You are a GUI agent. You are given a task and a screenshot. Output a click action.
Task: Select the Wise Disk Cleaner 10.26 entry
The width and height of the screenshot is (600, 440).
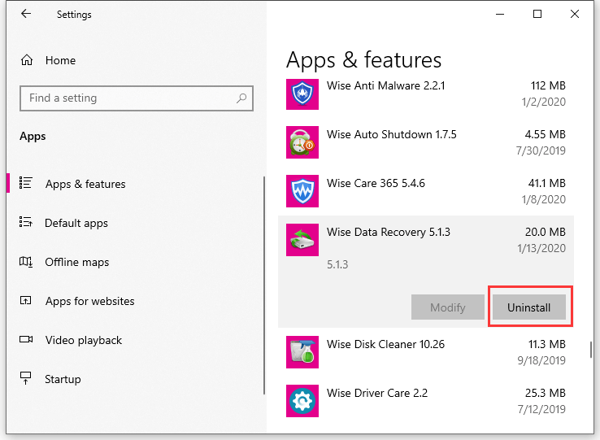pyautogui.click(x=426, y=352)
